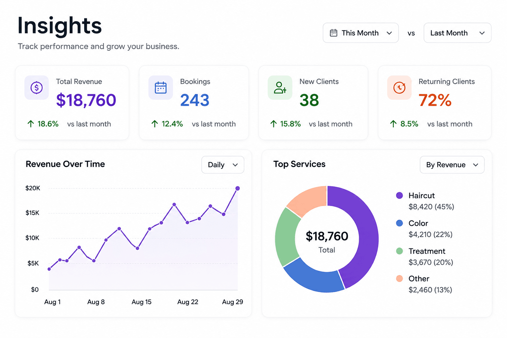Open the Last Month comparison dropdown

point(457,33)
